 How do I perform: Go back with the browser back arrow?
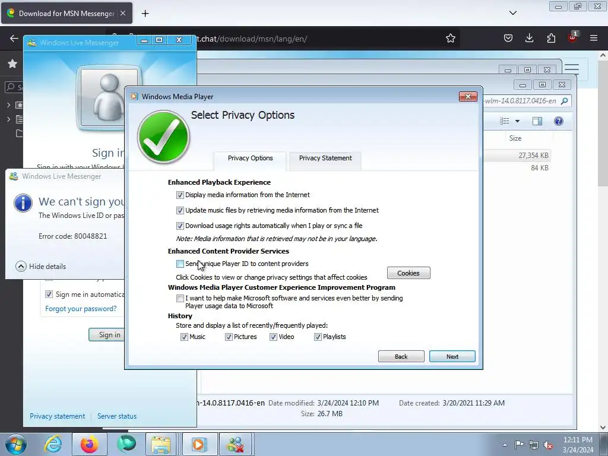14,39
